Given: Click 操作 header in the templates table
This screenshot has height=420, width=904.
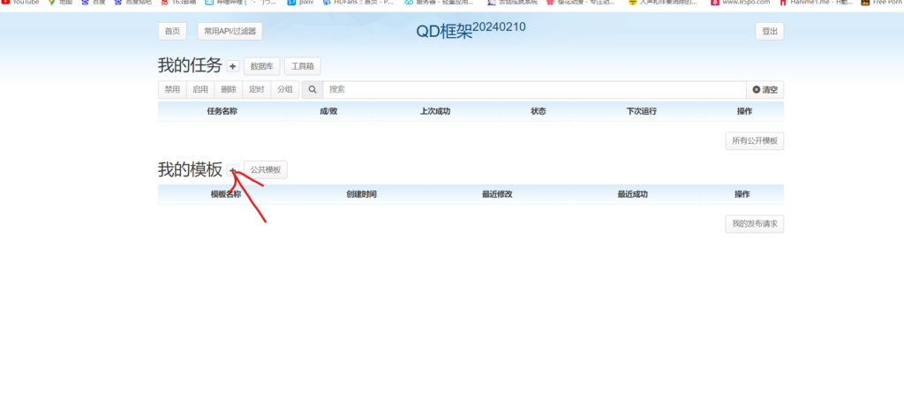Looking at the screenshot, I should (742, 195).
